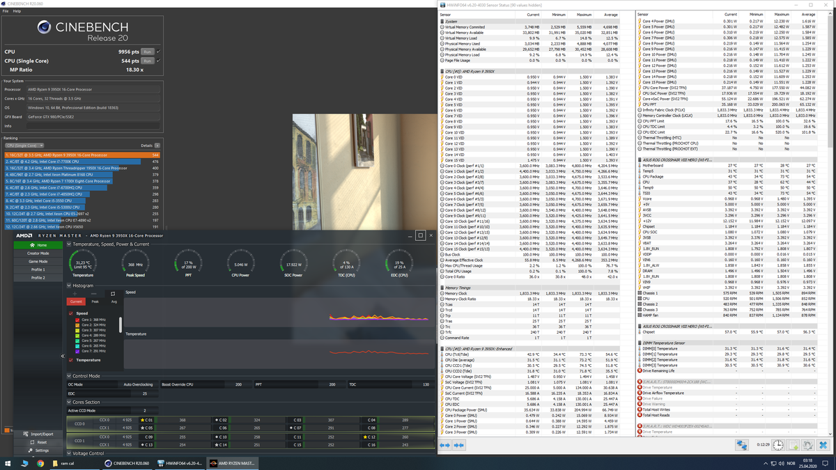Open Cinebench File menu

click(x=6, y=11)
